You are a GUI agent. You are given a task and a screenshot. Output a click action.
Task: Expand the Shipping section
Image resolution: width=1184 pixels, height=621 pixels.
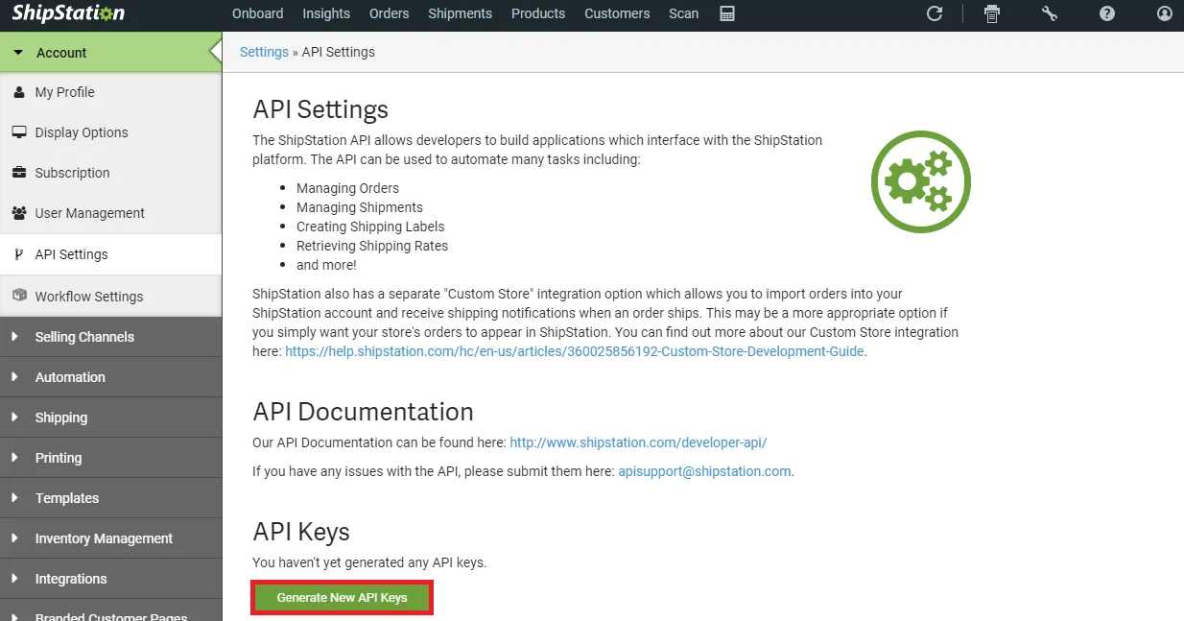point(110,418)
